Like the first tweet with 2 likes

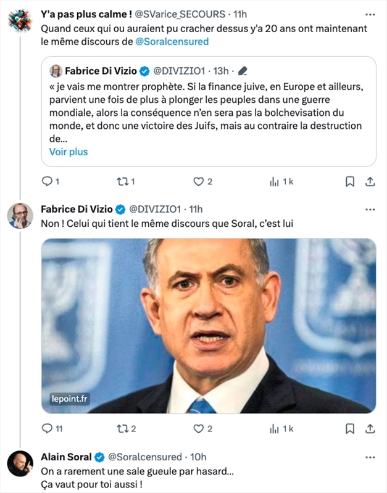click(199, 182)
